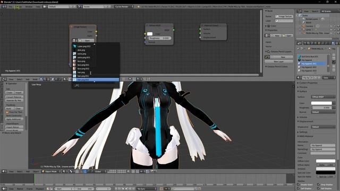Open the Scene selector field

point(93,6)
